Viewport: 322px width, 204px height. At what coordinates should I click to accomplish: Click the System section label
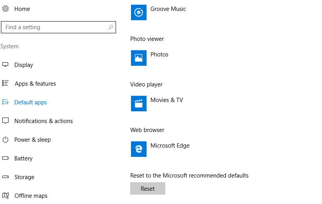point(9,46)
